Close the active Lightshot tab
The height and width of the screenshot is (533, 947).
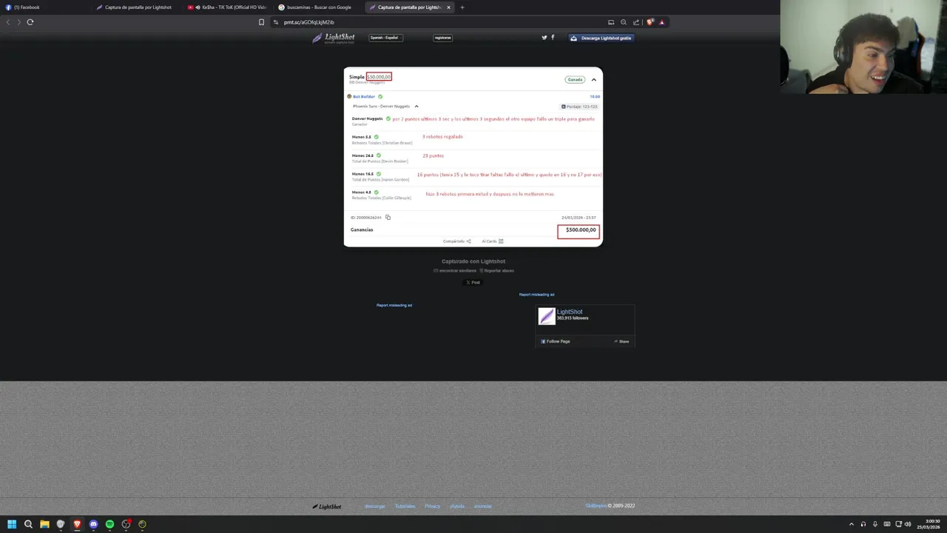(x=448, y=7)
